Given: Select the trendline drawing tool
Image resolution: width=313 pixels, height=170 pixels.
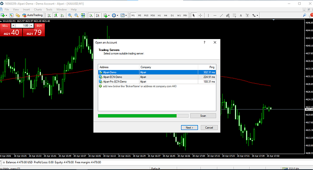Looking at the screenshot, I should coord(221,15).
